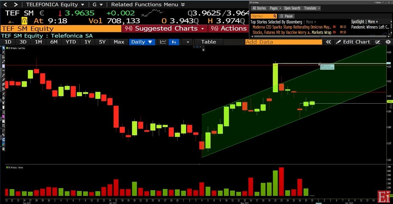393x204 pixels.
Task: Click the magnifier icon in Narrow field
Action: click(275, 16)
